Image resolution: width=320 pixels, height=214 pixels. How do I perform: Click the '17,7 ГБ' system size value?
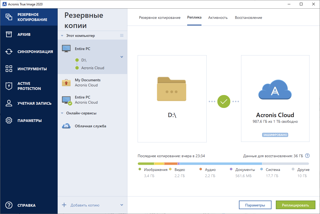272,176
